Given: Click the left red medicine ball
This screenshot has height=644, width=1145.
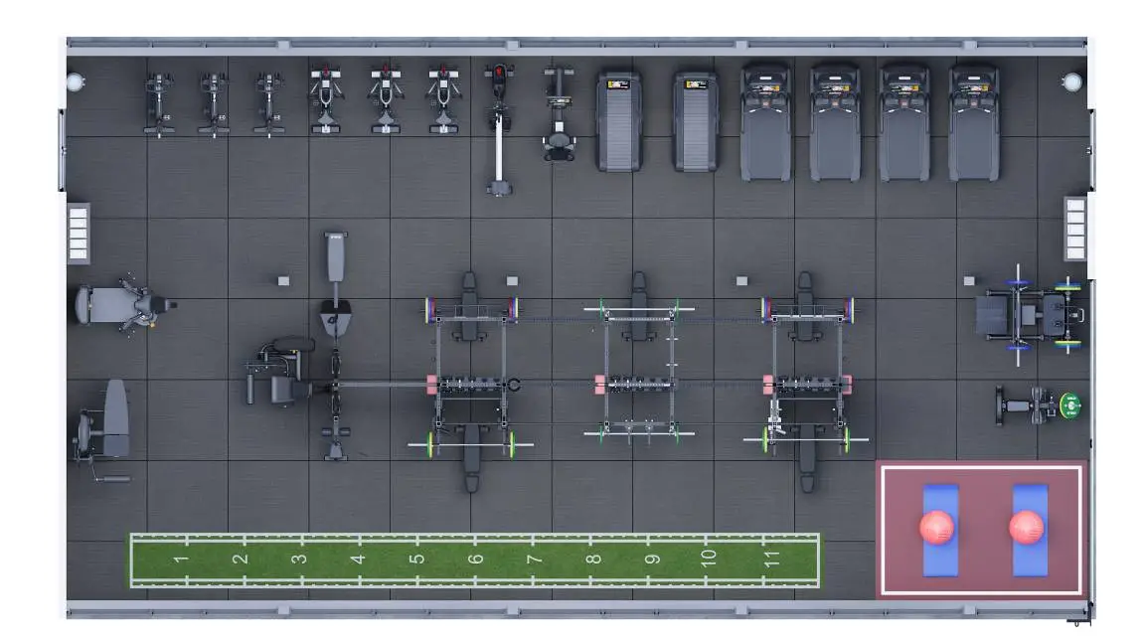Looking at the screenshot, I should click(x=937, y=528).
